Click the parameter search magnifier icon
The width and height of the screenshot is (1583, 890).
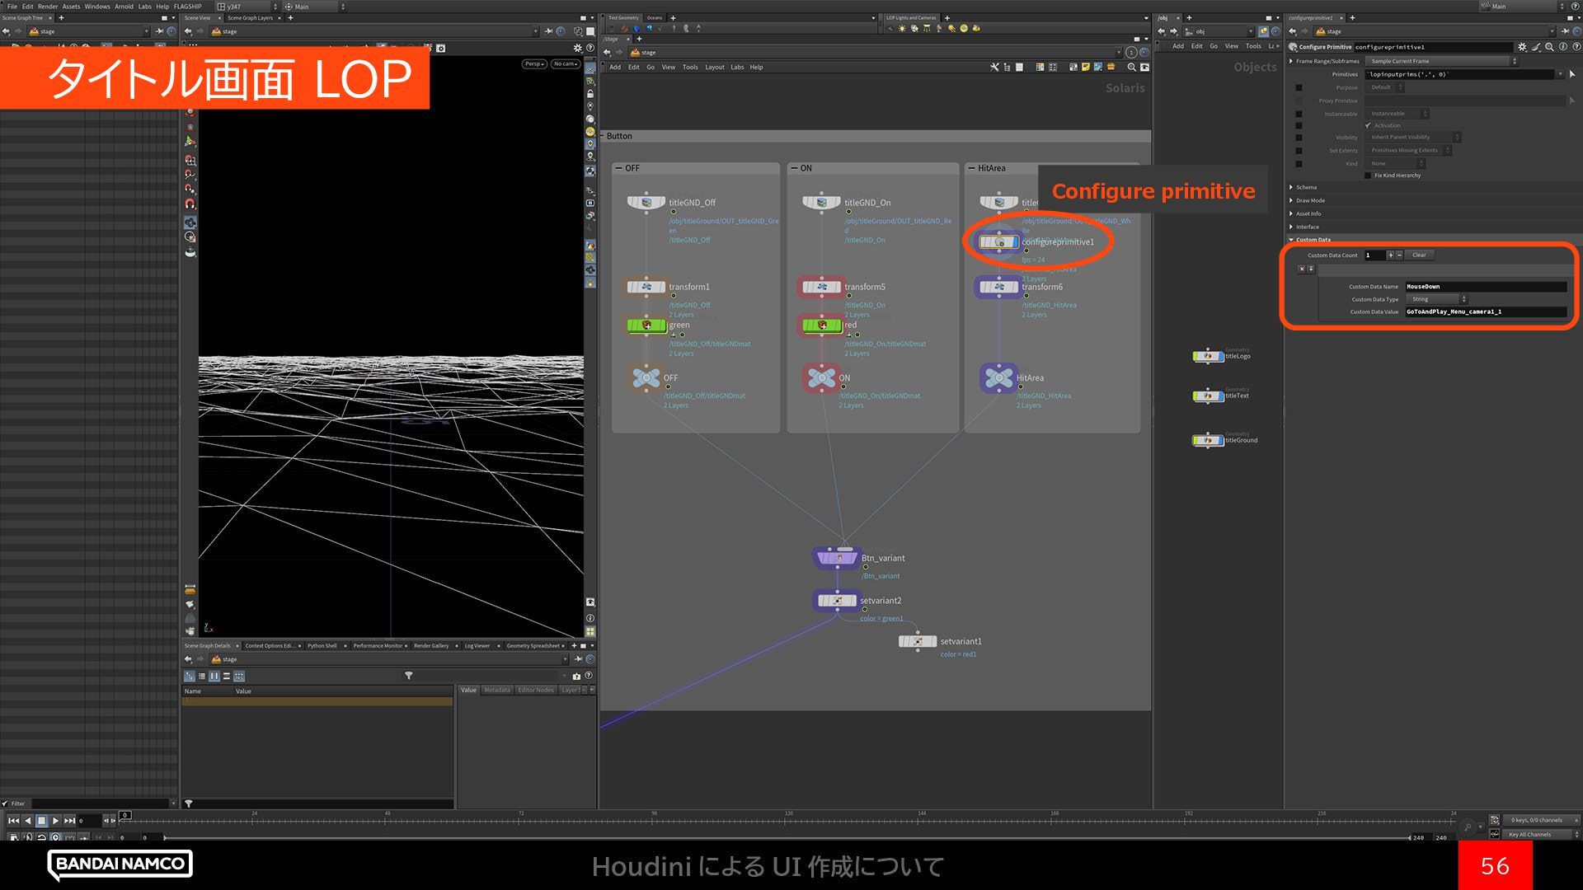click(1549, 47)
